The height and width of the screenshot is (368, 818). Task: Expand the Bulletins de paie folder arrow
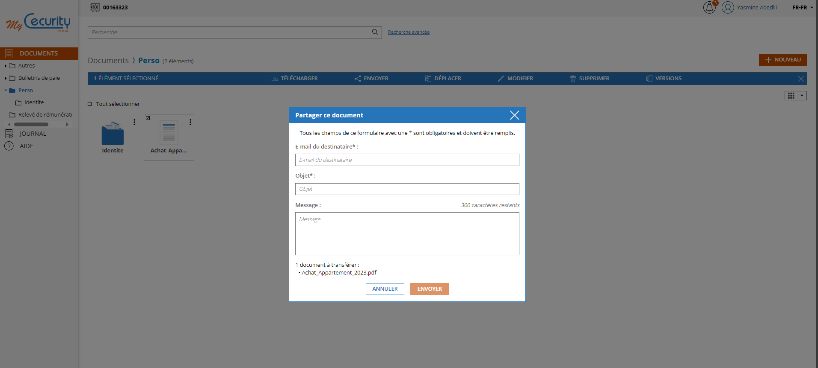click(6, 78)
